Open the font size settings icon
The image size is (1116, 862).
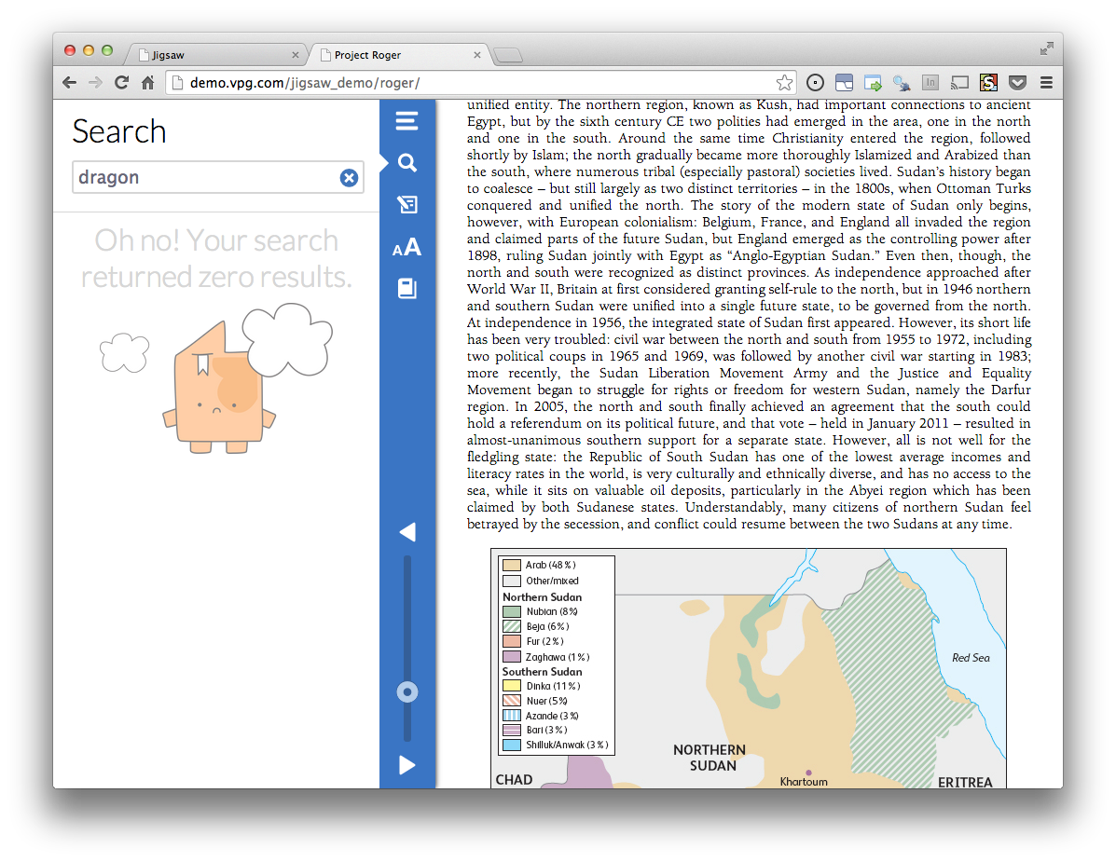(x=406, y=248)
